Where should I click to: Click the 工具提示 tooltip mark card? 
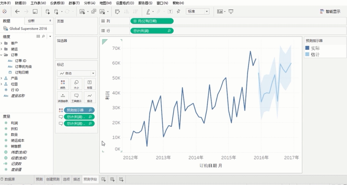[76, 97]
